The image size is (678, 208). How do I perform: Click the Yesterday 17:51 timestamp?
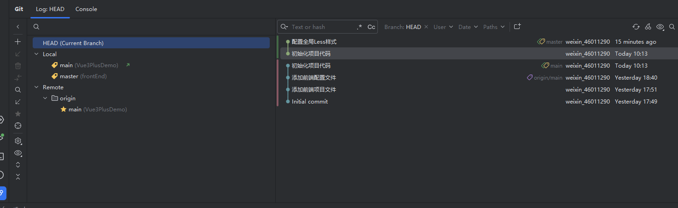tap(636, 90)
